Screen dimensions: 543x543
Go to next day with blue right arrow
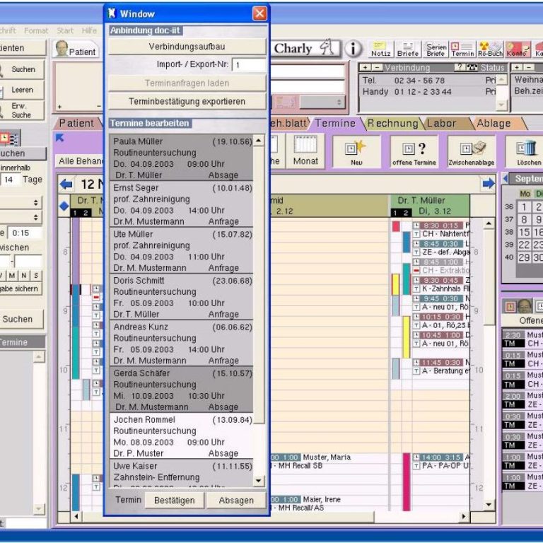[x=489, y=183]
